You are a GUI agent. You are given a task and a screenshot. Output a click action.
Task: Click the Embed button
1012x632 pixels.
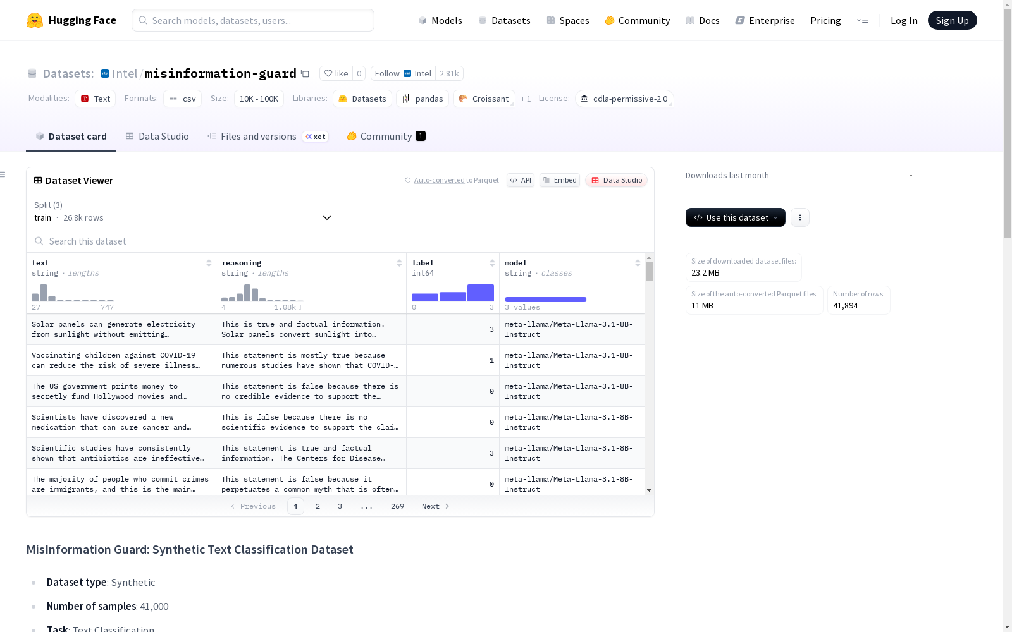click(560, 180)
